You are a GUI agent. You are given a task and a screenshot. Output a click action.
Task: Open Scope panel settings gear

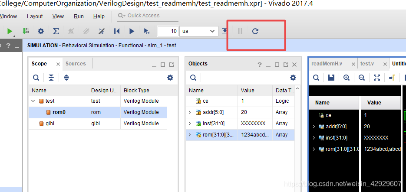pos(170,78)
